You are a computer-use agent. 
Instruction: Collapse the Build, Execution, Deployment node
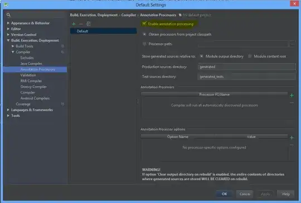8,40
